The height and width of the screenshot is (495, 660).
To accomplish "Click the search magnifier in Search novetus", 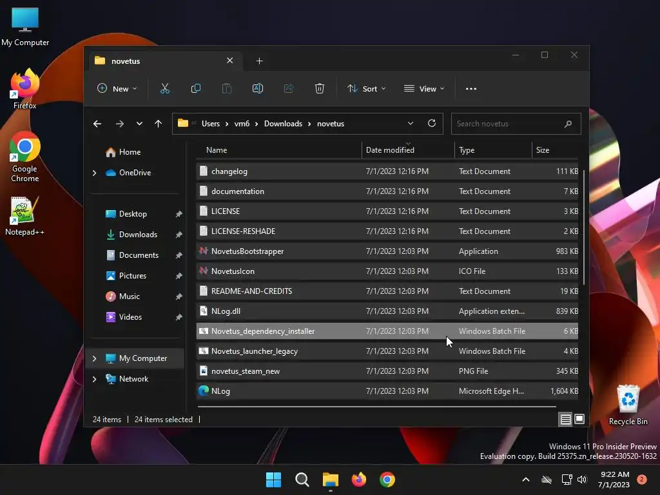I will [568, 124].
